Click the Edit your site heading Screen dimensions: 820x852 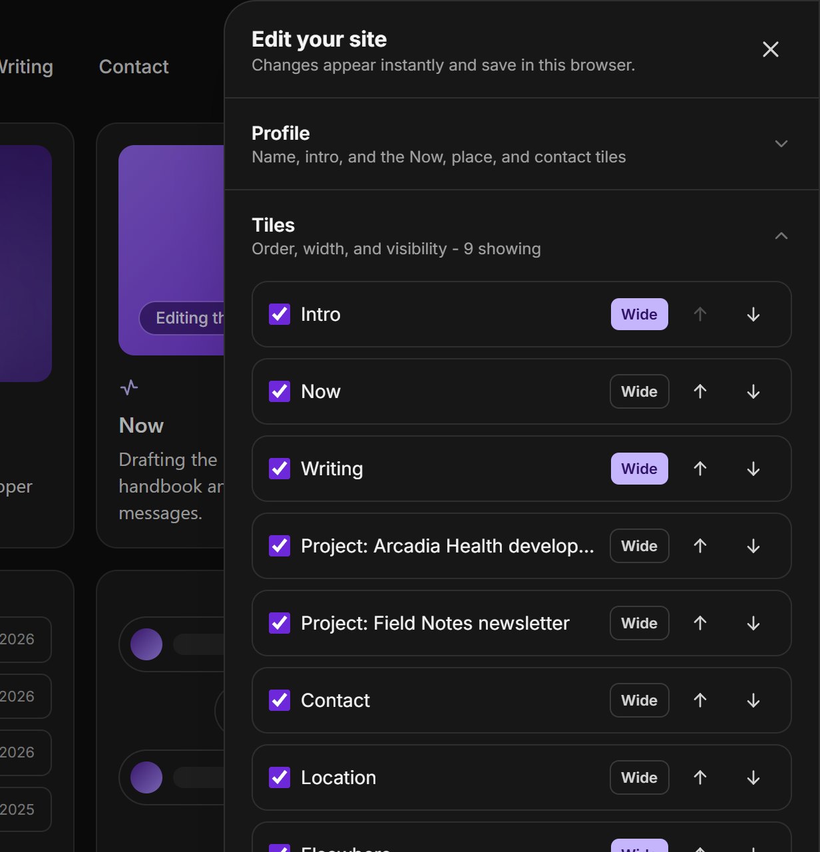tap(319, 39)
